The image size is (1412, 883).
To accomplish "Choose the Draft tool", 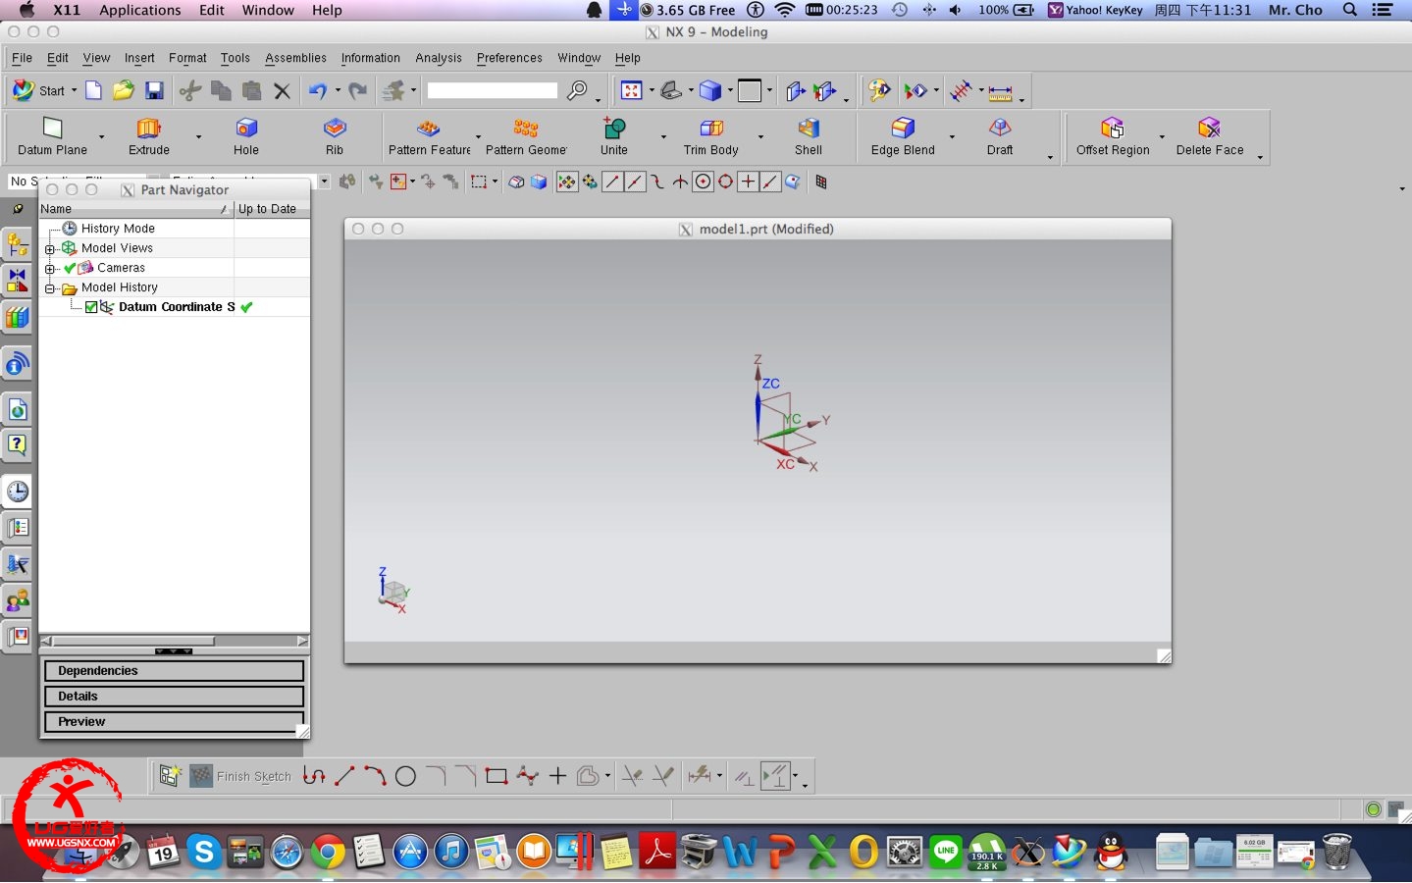I will click(x=1000, y=136).
